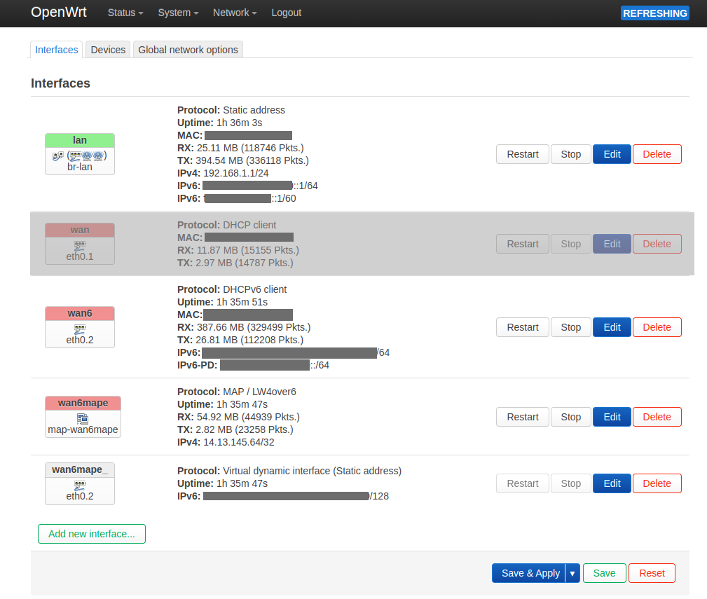Click the eth0.2 port icon under wan6
This screenshot has height=599, width=707.
pyautogui.click(x=80, y=329)
